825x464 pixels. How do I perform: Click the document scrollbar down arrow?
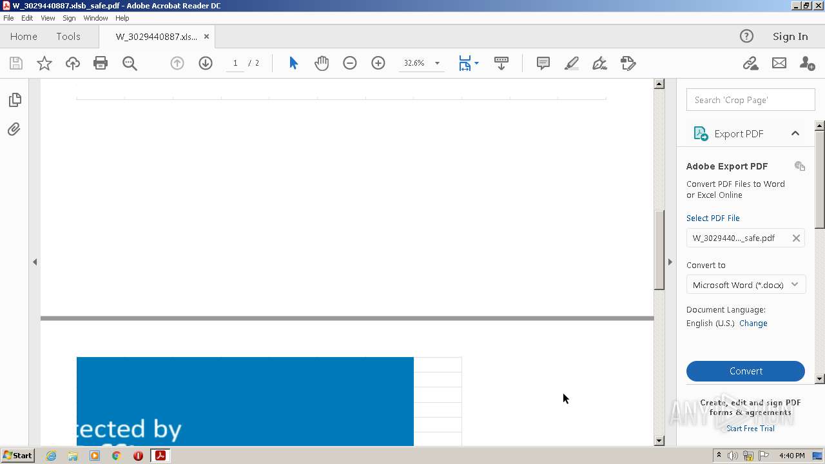[659, 441]
